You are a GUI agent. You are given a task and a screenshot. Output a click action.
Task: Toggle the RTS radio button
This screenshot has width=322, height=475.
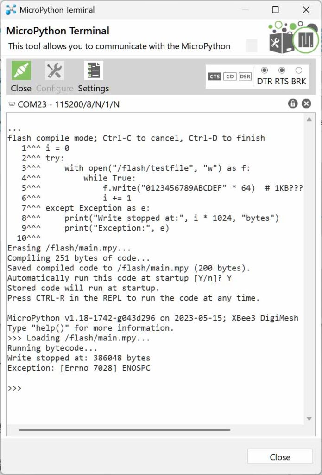coord(282,71)
